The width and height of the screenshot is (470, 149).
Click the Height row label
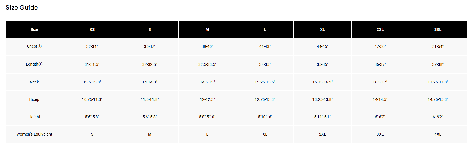click(x=34, y=117)
